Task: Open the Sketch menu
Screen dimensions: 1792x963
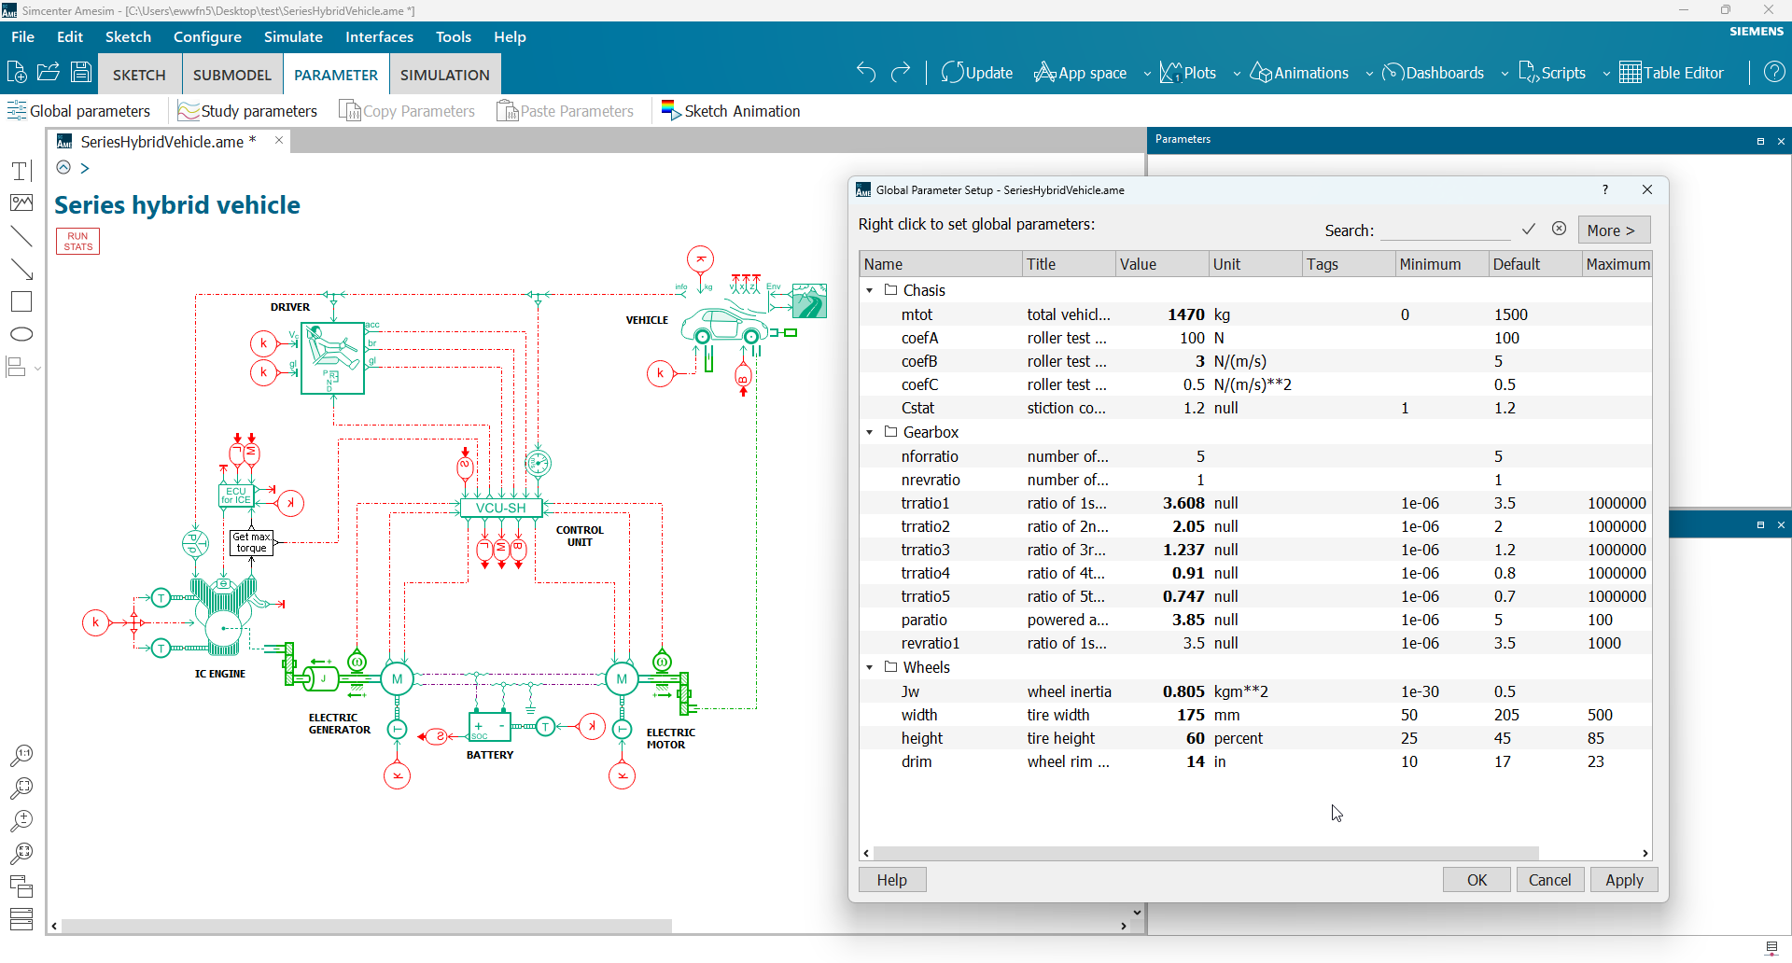Action: pos(128,36)
